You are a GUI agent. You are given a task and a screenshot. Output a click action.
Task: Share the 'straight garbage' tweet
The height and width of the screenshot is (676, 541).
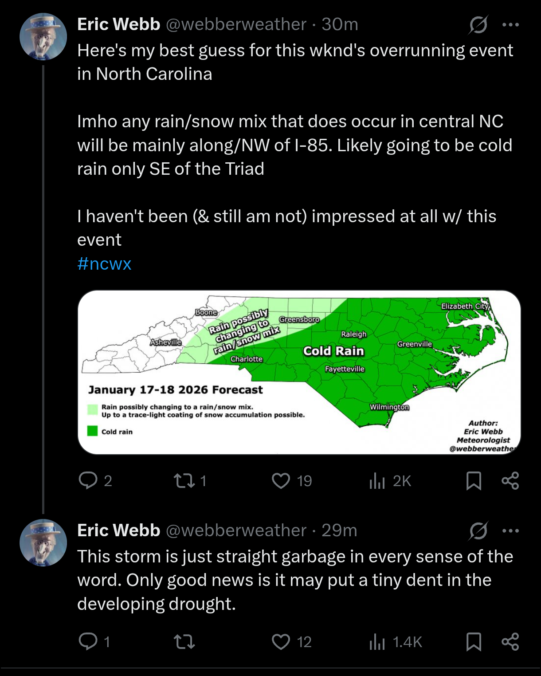510,642
